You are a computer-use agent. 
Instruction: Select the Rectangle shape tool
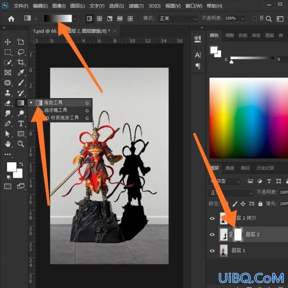point(21,134)
